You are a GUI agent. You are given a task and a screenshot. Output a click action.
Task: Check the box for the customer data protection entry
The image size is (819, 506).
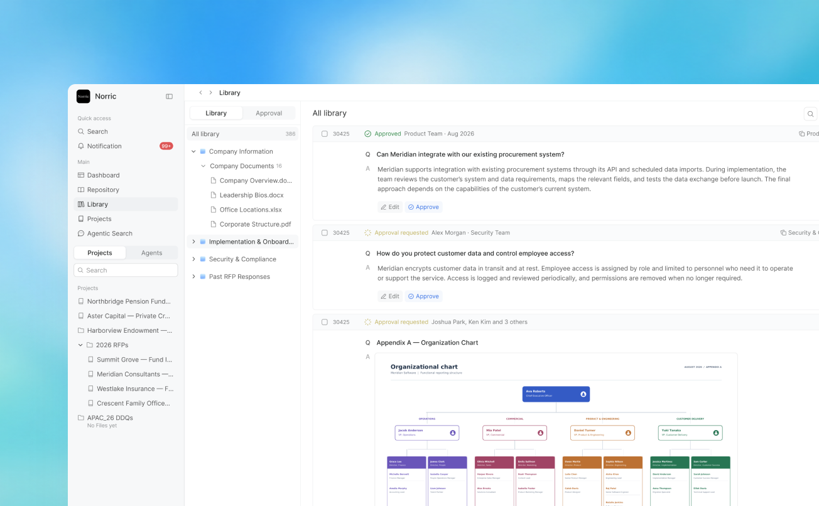[325, 233]
